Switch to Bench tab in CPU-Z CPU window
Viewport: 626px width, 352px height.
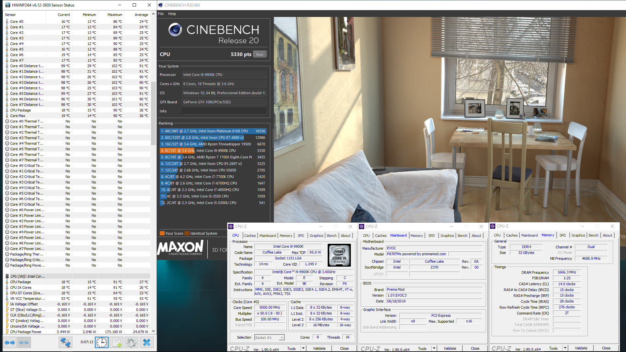pos(332,236)
